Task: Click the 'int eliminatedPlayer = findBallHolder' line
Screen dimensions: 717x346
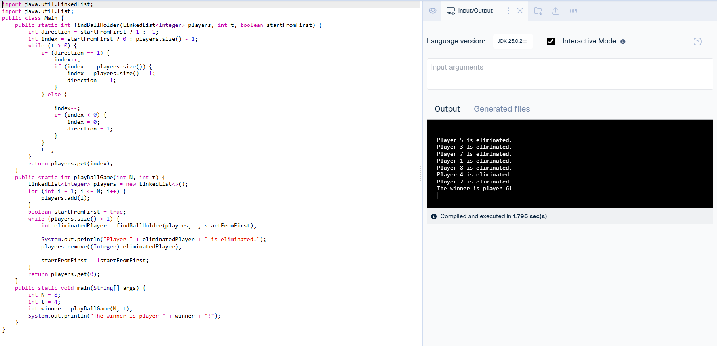Action: (x=149, y=225)
